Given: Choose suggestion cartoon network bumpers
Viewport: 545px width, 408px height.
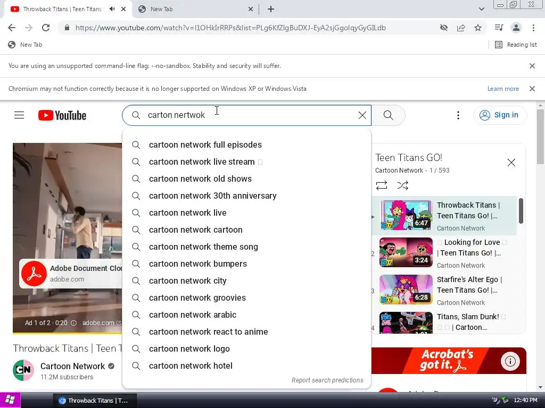Looking at the screenshot, I should coord(247,263).
